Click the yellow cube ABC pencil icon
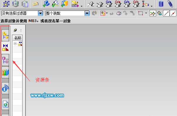This screenshot has height=116, width=177. click(x=75, y=4)
